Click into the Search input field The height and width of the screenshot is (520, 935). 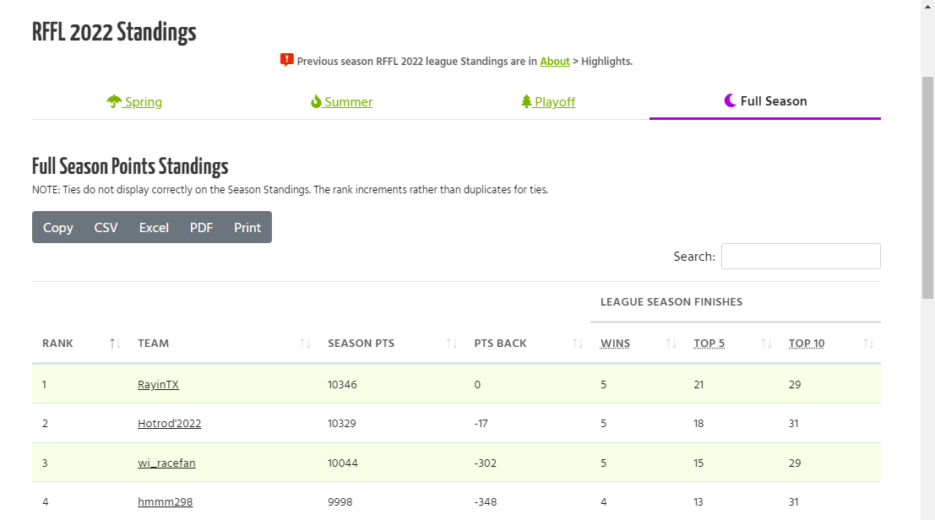pyautogui.click(x=801, y=256)
